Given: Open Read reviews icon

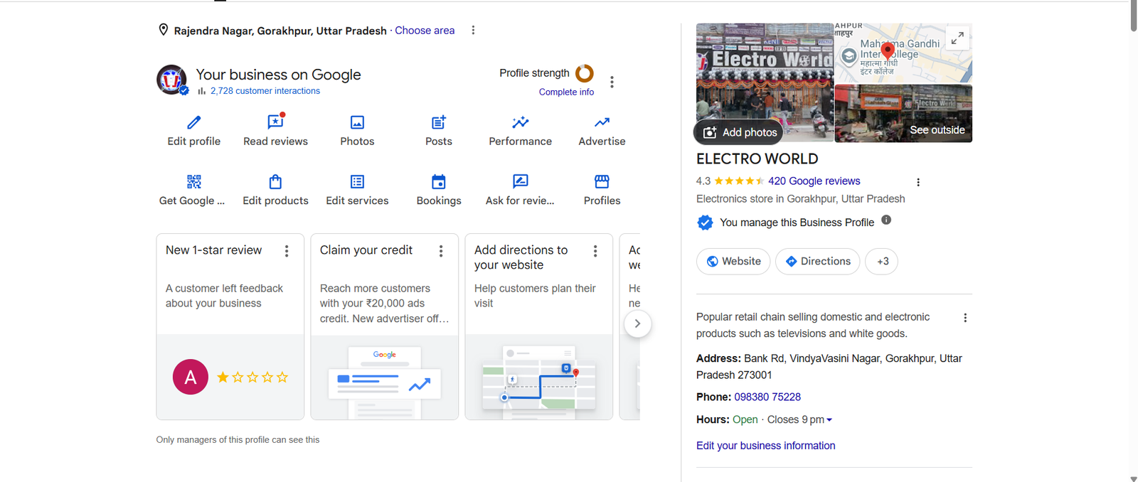Looking at the screenshot, I should click(275, 122).
